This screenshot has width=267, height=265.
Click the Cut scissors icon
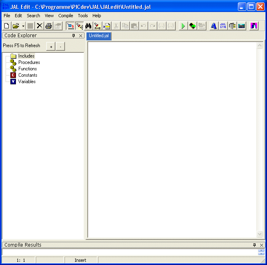click(116, 26)
